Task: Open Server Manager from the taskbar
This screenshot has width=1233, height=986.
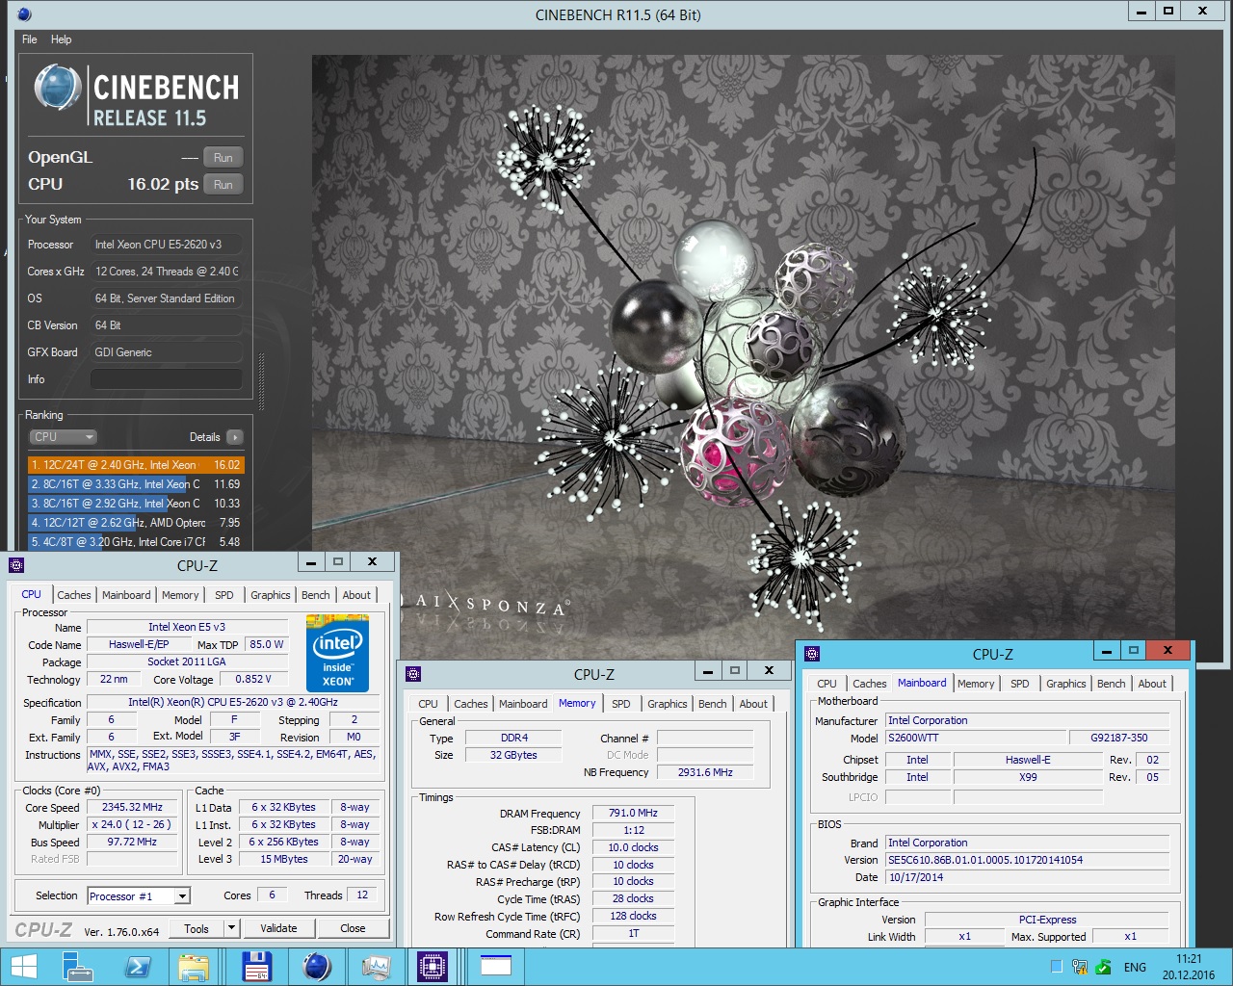Action: point(76,967)
